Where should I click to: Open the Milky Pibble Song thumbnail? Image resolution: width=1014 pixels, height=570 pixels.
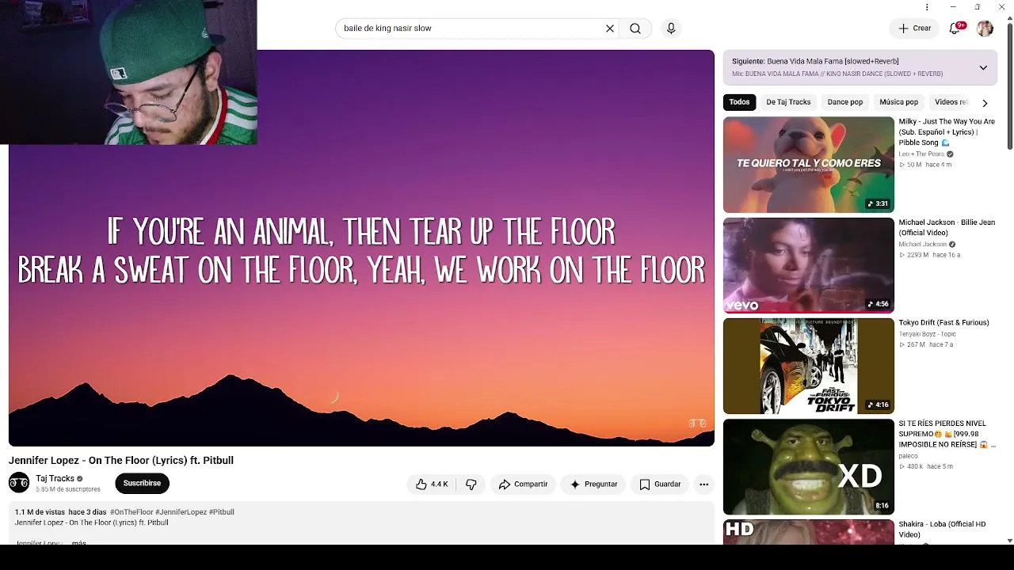808,165
